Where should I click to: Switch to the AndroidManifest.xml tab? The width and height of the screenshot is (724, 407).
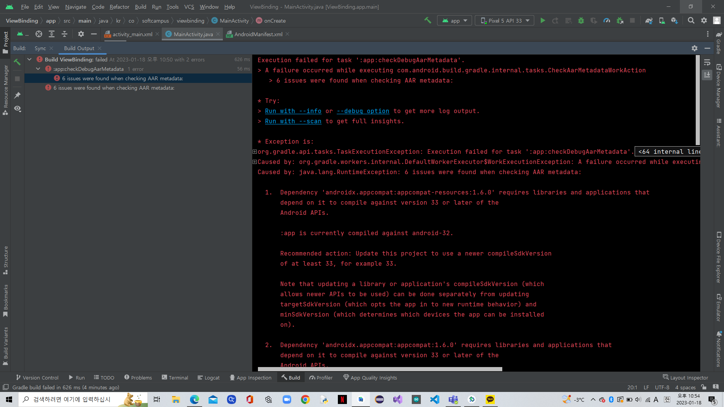pyautogui.click(x=258, y=34)
